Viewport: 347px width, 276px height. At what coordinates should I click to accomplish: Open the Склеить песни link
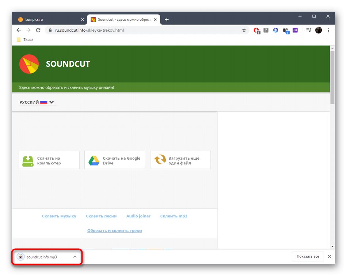(x=101, y=216)
